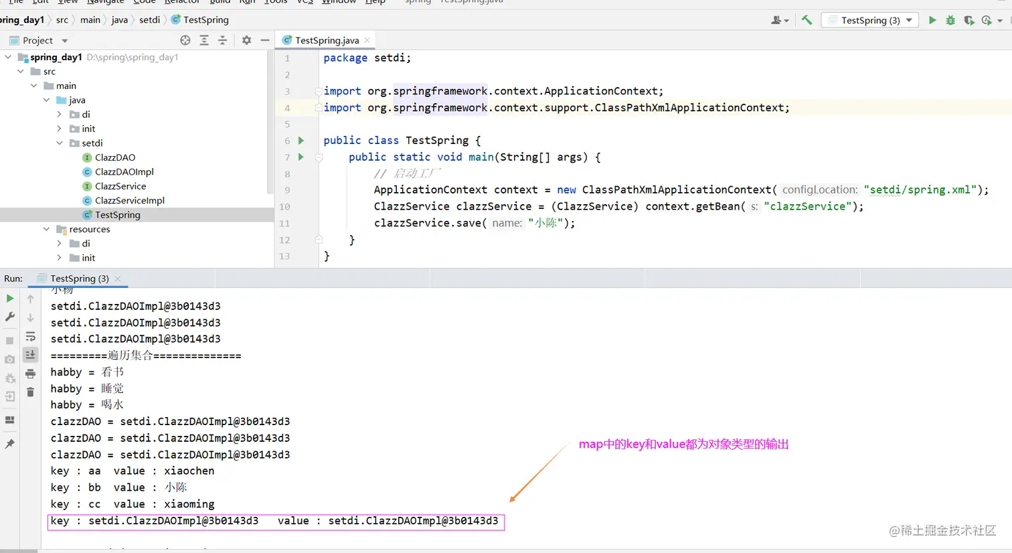Screen dimensions: 1012x553
Task: Expand all nodes in Project panel
Action: [x=204, y=40]
